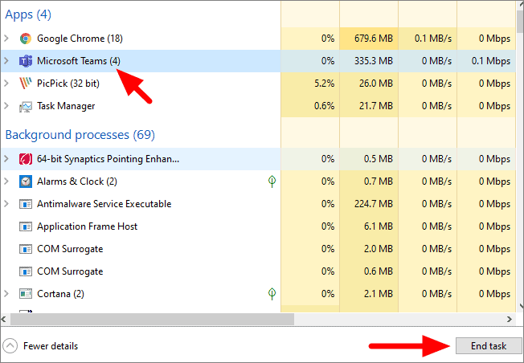This screenshot has width=524, height=363.
Task: Select the Alarms & Clock (2) row name
Action: coord(77,181)
